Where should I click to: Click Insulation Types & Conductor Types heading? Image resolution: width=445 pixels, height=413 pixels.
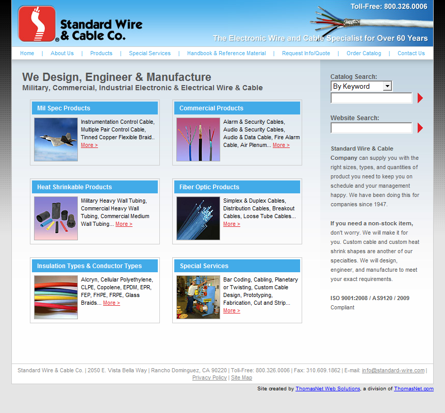tap(89, 266)
